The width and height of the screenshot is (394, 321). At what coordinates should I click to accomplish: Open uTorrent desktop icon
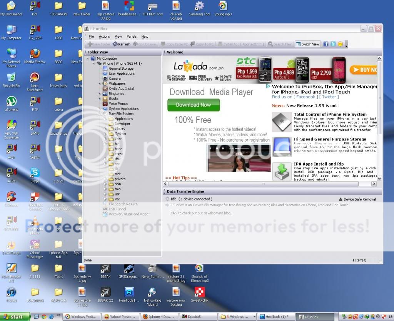click(11, 104)
